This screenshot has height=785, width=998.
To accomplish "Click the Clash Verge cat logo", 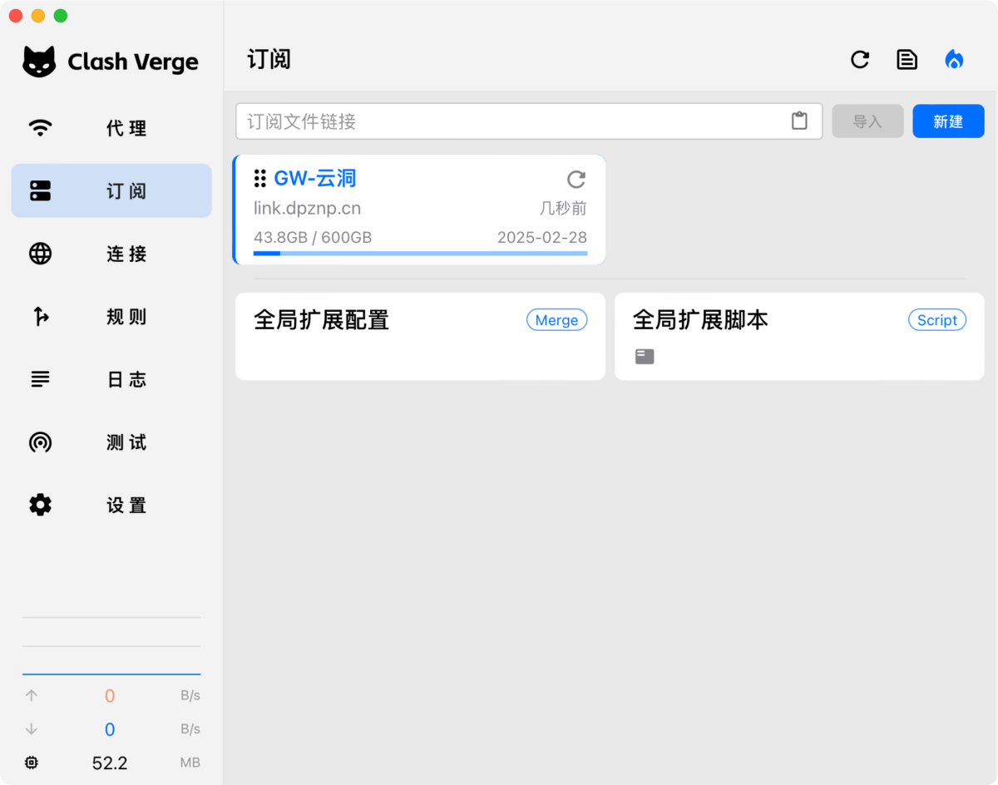I will pyautogui.click(x=39, y=62).
